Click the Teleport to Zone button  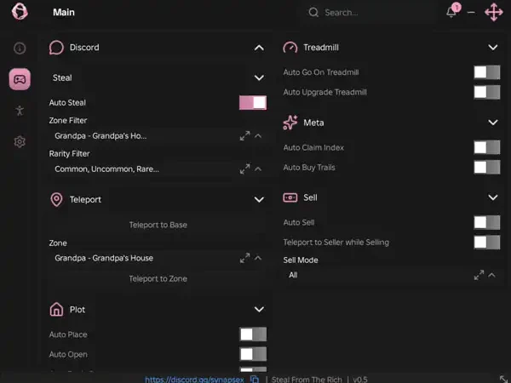(158, 279)
